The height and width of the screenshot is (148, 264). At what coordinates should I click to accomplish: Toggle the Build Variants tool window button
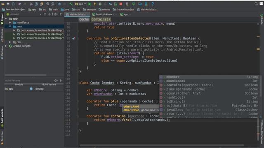pos(2,118)
